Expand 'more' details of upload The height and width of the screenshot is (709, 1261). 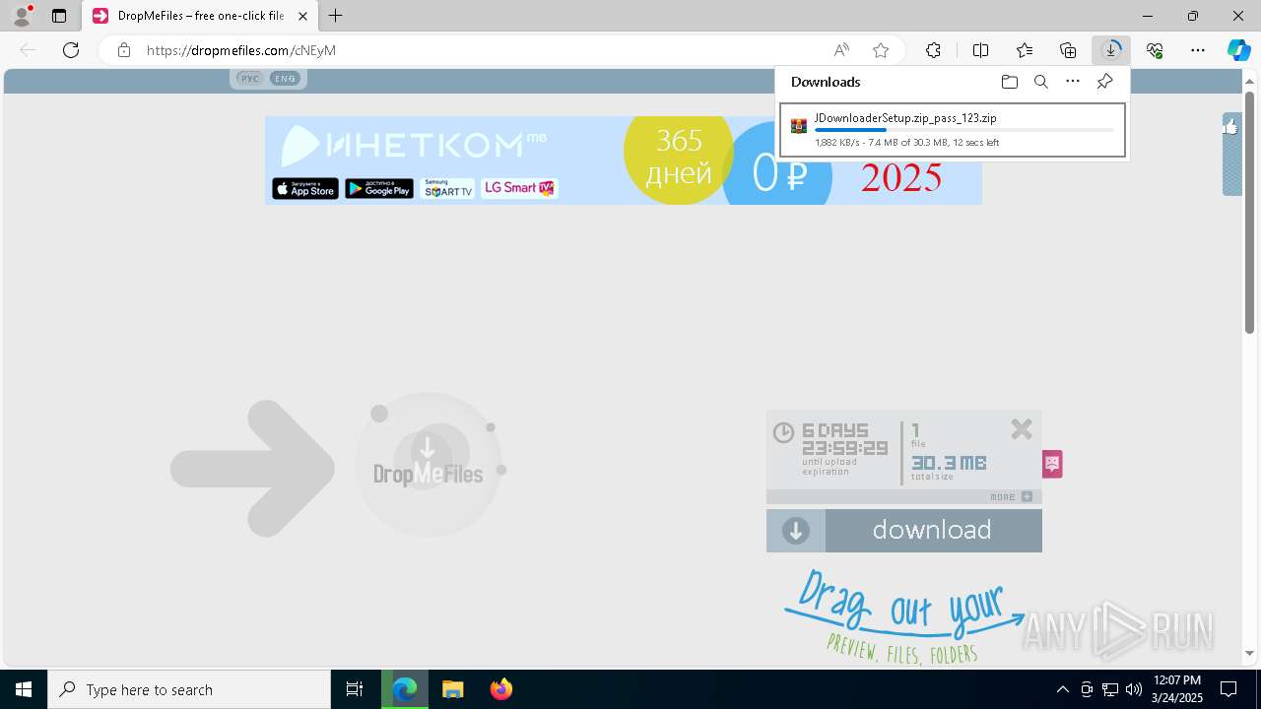(1011, 497)
